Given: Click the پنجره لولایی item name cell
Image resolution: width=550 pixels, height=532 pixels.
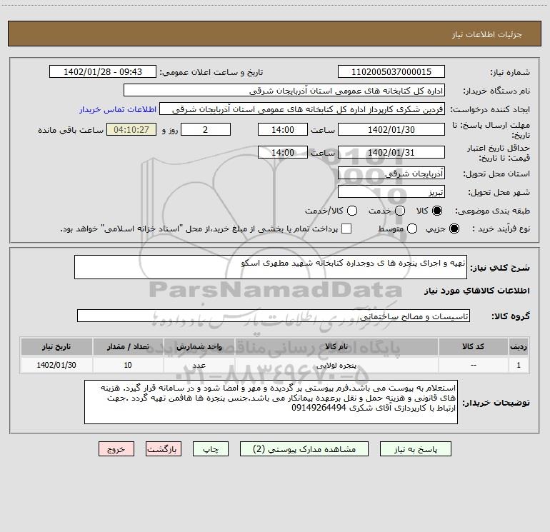Looking at the screenshot, I should (x=336, y=365).
